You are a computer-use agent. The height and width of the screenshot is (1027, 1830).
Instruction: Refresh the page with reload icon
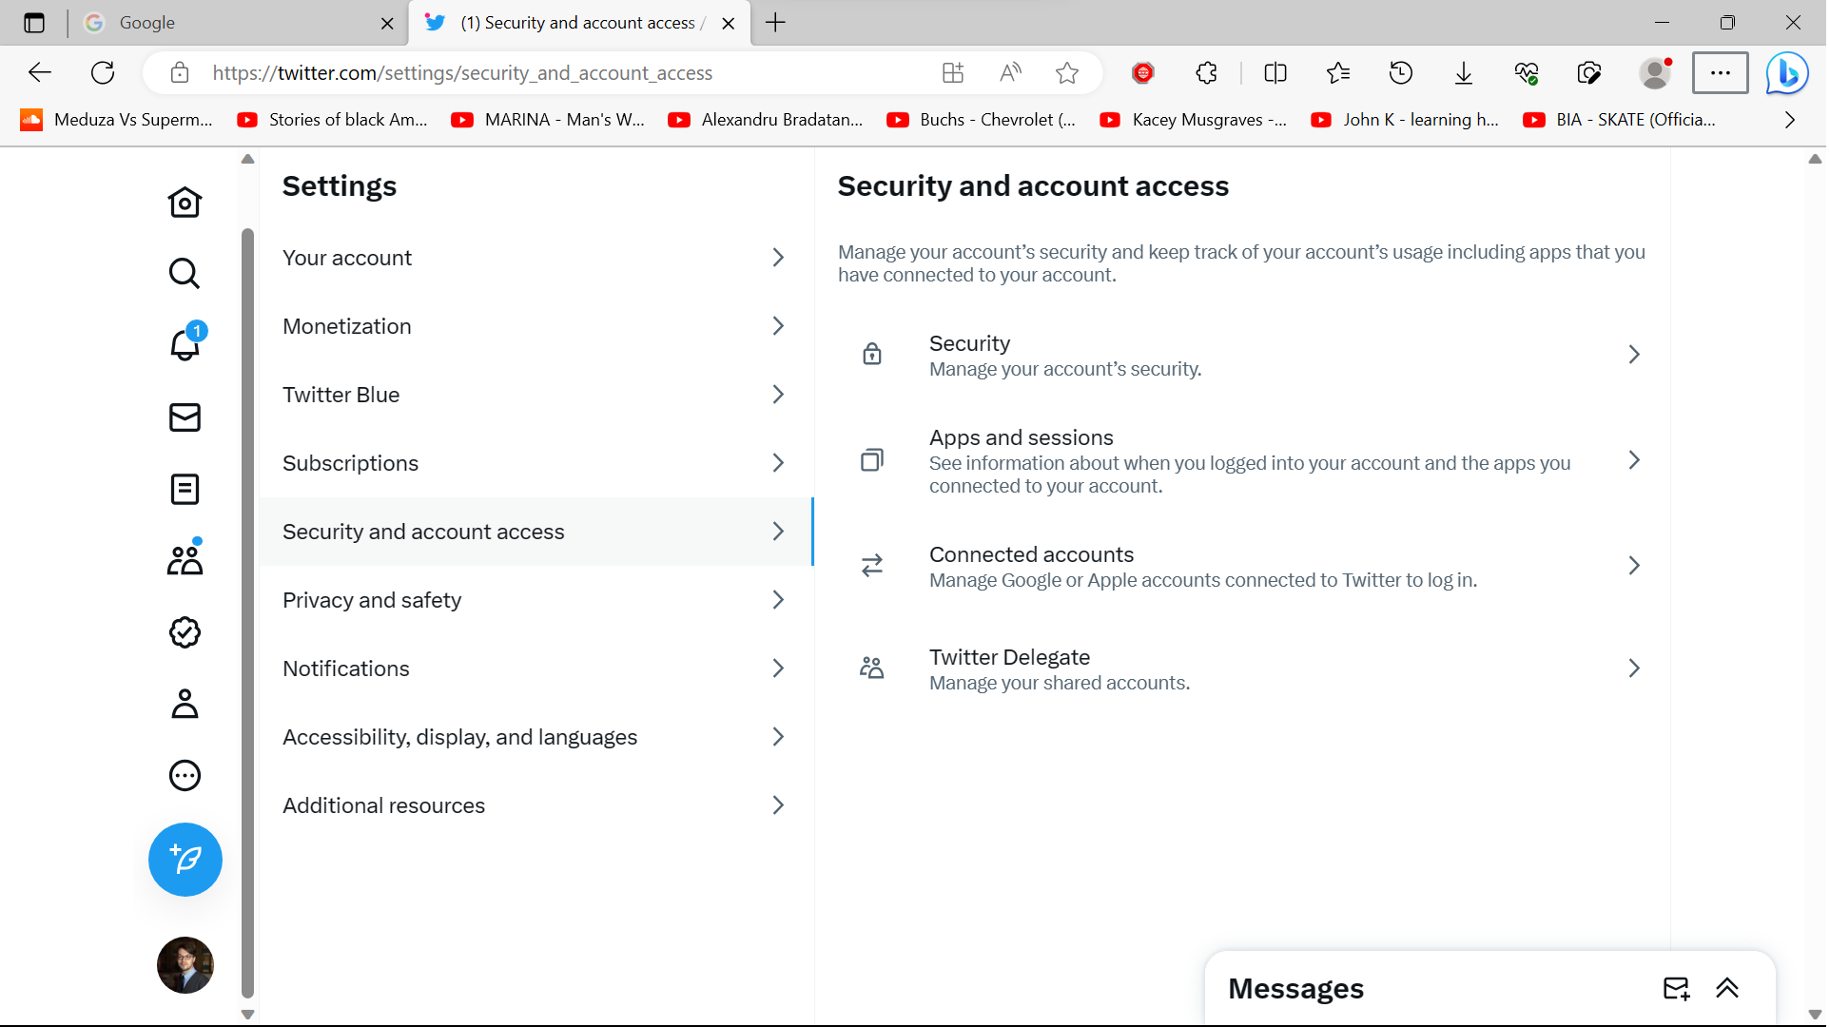103,73
